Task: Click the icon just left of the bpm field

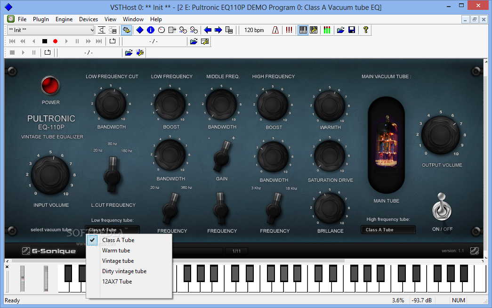Action: (x=229, y=30)
